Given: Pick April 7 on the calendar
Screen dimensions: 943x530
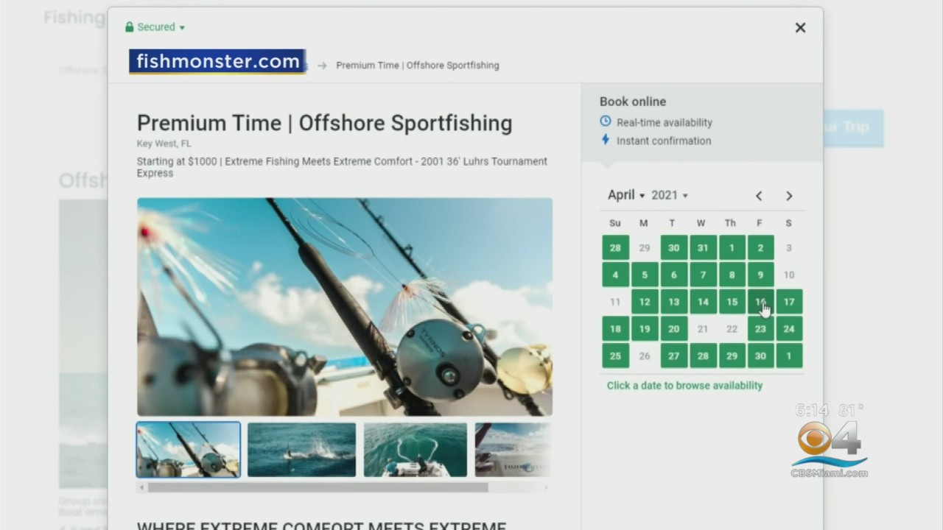Looking at the screenshot, I should click(x=703, y=275).
